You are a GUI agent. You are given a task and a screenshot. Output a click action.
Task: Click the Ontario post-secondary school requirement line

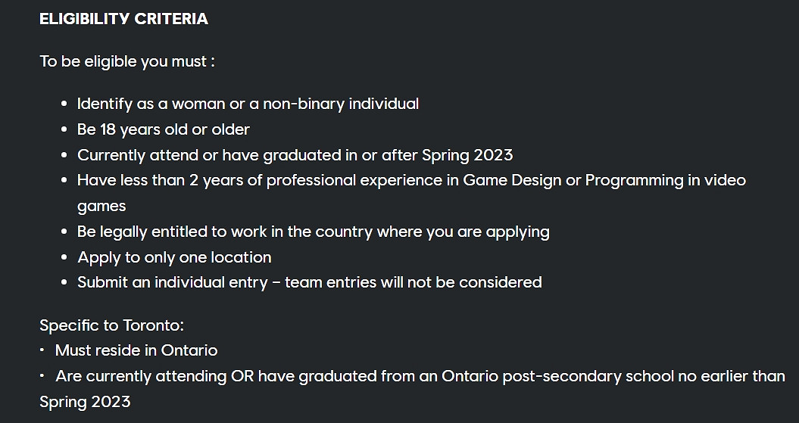[x=420, y=376]
